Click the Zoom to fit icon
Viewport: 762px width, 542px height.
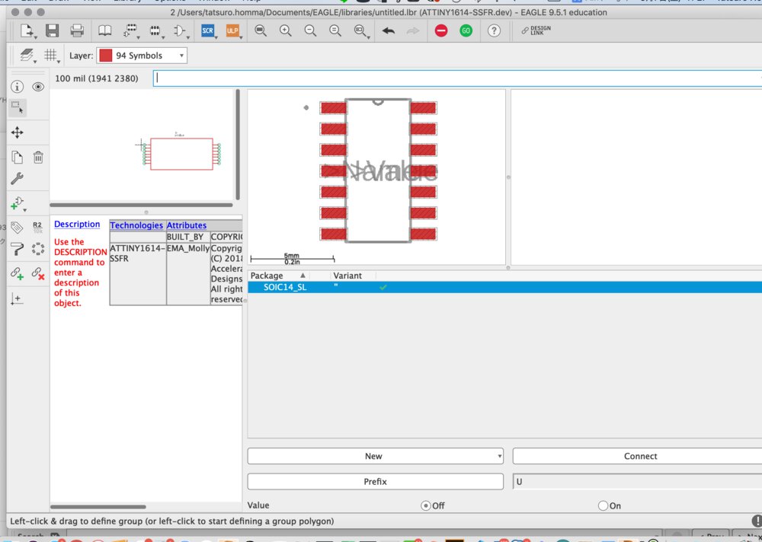[261, 31]
